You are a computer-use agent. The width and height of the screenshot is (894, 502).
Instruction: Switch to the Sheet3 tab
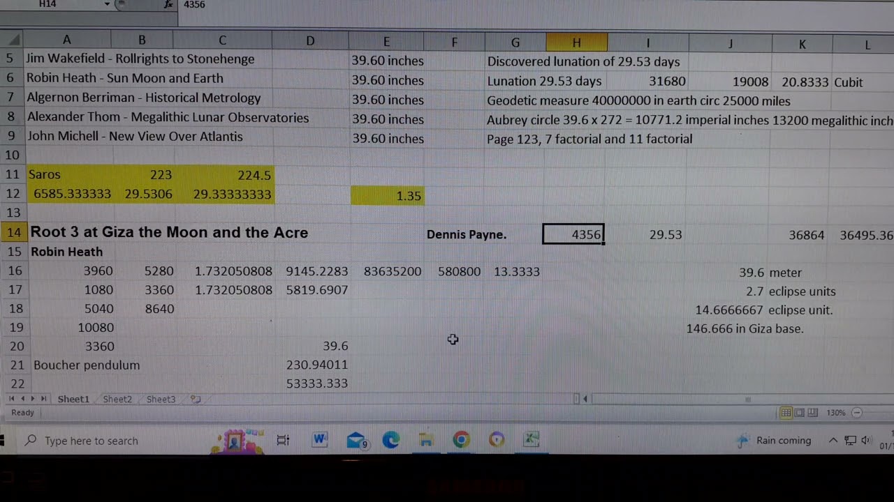[x=161, y=399]
